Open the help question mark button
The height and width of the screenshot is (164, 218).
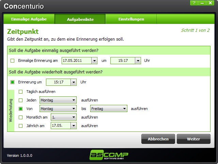pyautogui.click(x=194, y=3)
